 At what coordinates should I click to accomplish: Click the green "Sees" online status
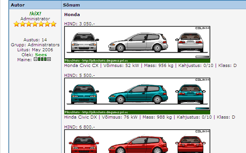(x=41, y=55)
